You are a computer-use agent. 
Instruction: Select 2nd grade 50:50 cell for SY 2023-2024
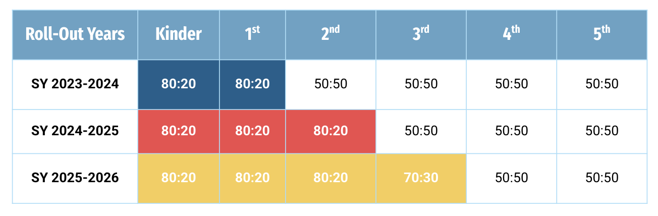[331, 84]
